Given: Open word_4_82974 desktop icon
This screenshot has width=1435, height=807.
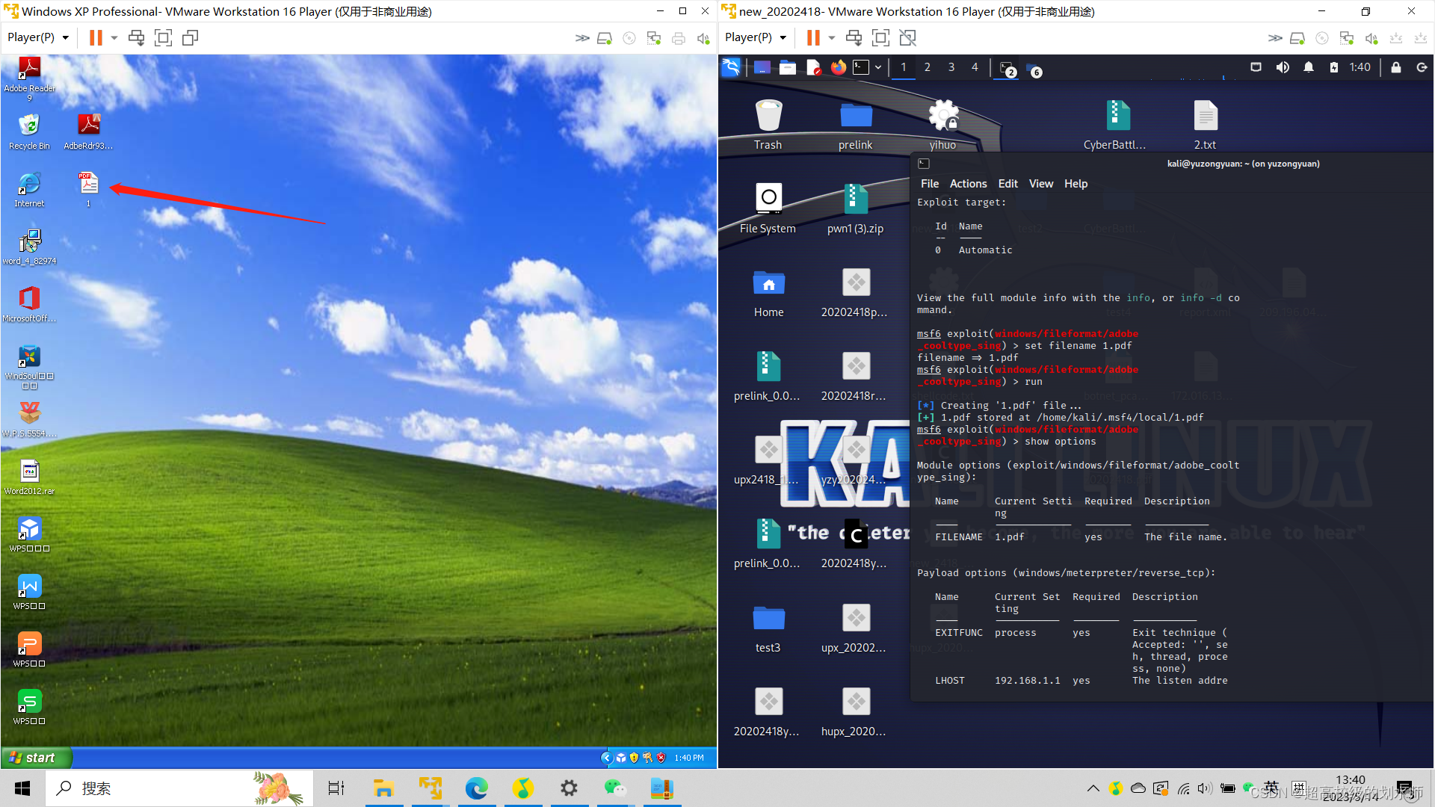Looking at the screenshot, I should [29, 247].
